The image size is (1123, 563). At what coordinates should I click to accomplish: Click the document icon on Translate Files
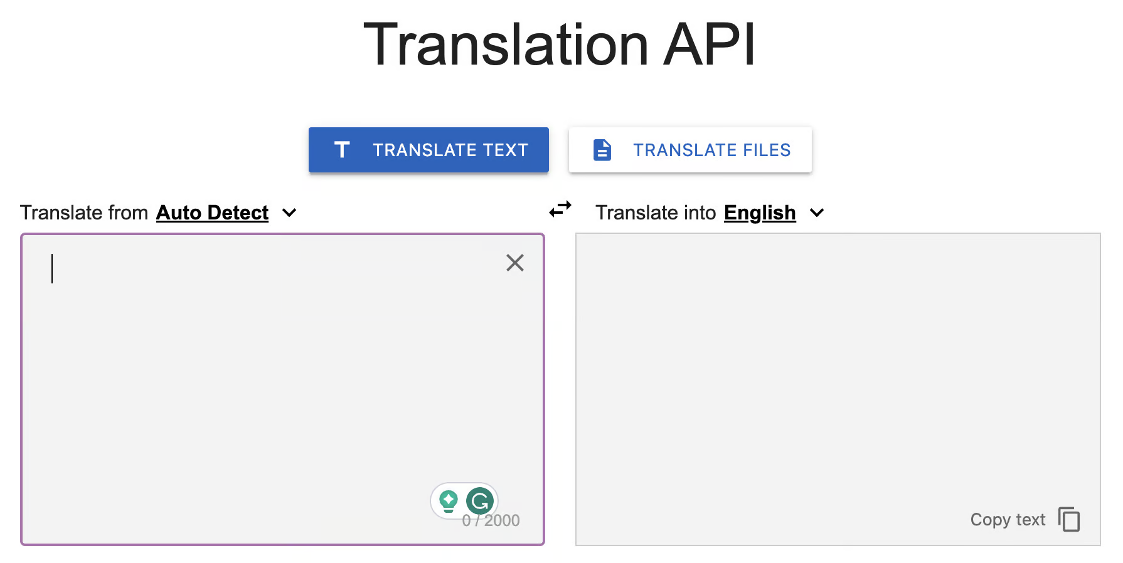tap(602, 150)
